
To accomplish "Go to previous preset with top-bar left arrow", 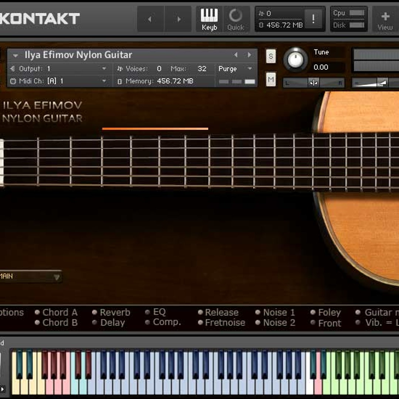I will pos(150,19).
